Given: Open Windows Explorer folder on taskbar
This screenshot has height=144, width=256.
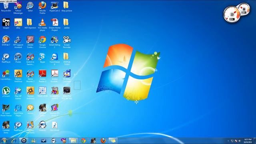Looking at the screenshot, I should (x=73, y=140).
